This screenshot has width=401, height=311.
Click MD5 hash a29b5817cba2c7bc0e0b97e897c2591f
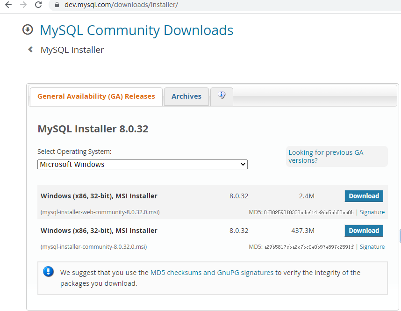pos(309,247)
